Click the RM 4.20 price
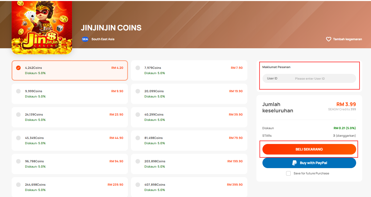 (117, 68)
